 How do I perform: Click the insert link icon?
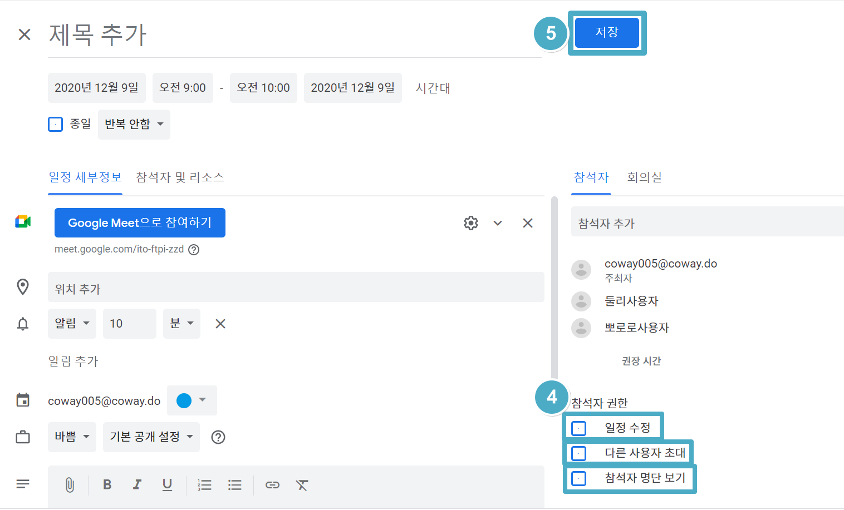tap(272, 485)
